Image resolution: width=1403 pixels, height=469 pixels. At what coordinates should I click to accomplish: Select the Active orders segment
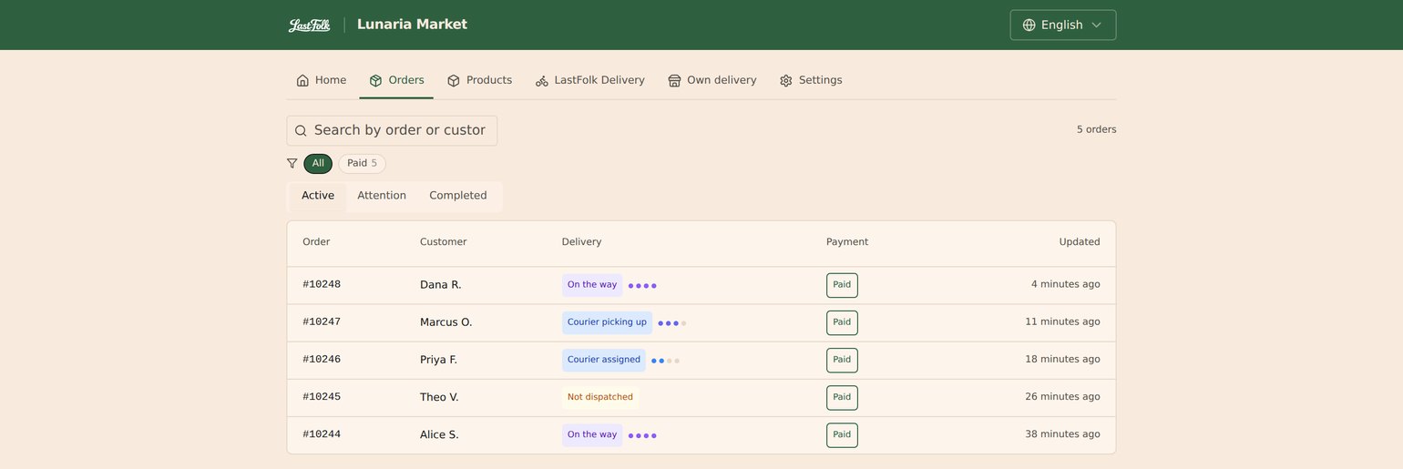[318, 196]
